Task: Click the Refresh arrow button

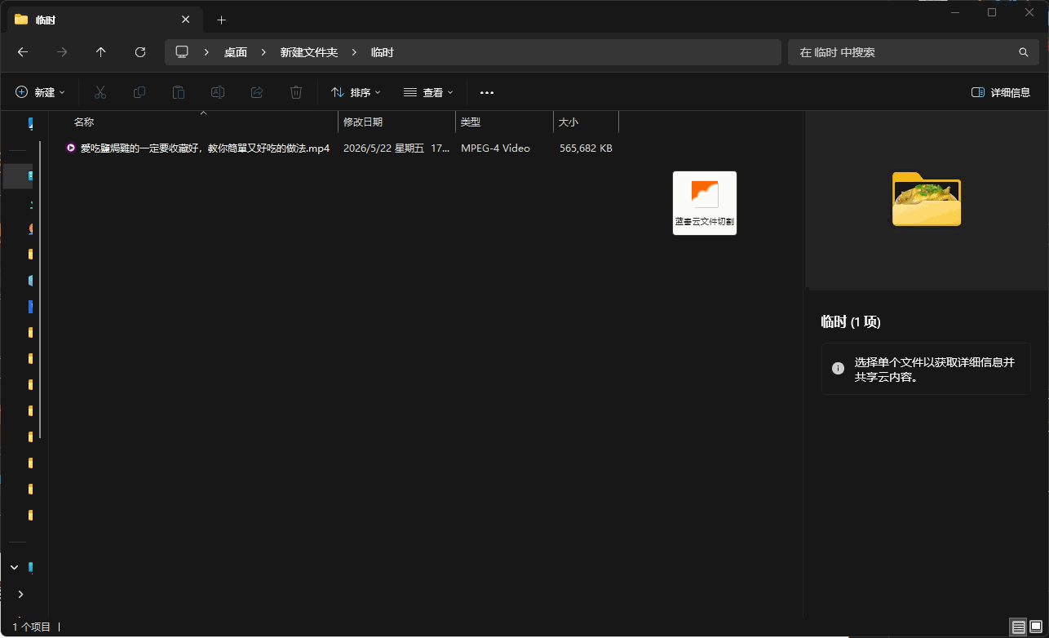Action: tap(140, 52)
